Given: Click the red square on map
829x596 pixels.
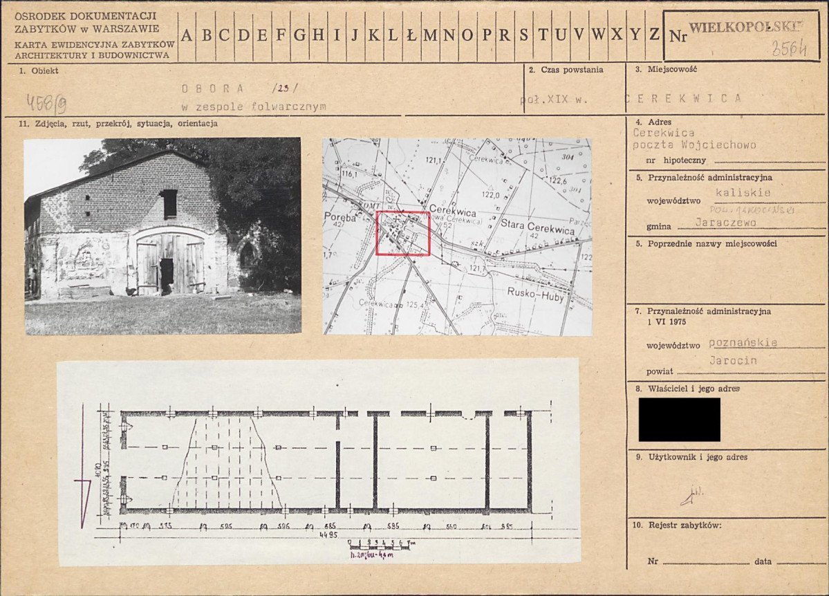Looking at the screenshot, I should pyautogui.click(x=403, y=234).
